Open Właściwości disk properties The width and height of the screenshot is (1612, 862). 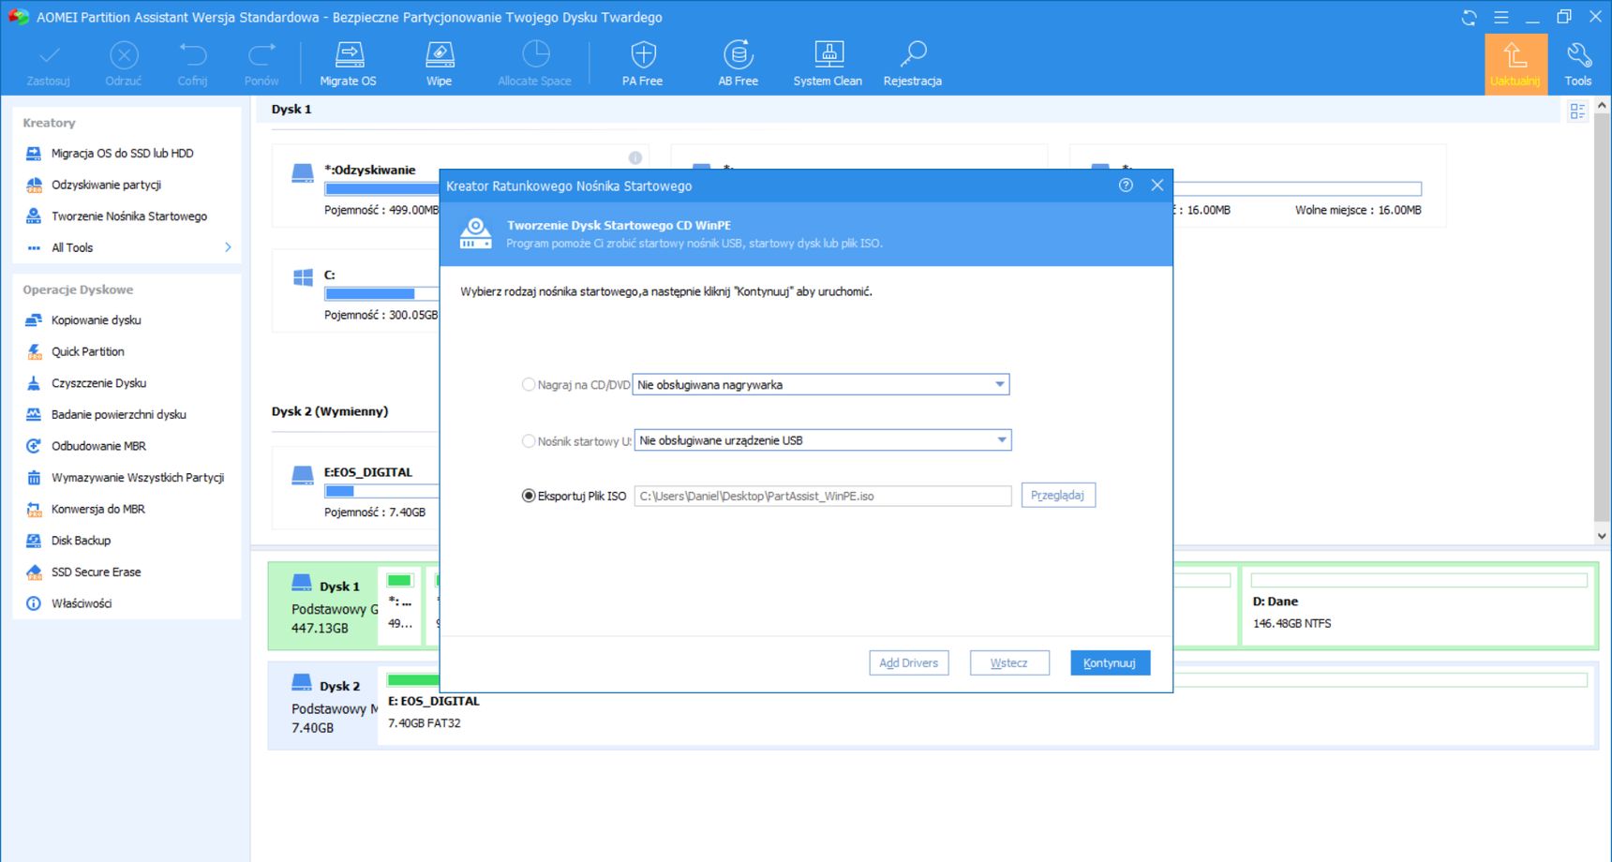(x=82, y=603)
